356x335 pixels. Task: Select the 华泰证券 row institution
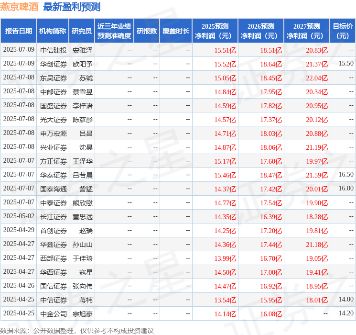(x=54, y=175)
